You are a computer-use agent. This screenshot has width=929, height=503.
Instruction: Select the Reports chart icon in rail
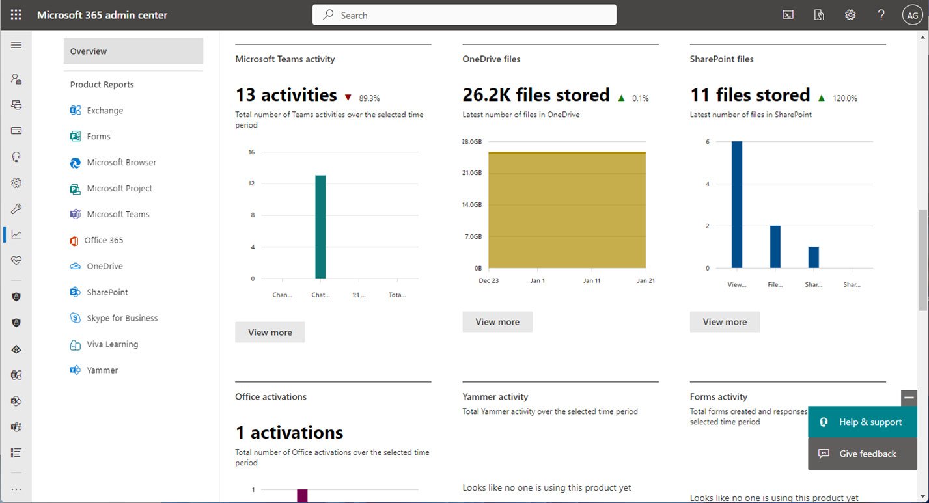point(16,235)
